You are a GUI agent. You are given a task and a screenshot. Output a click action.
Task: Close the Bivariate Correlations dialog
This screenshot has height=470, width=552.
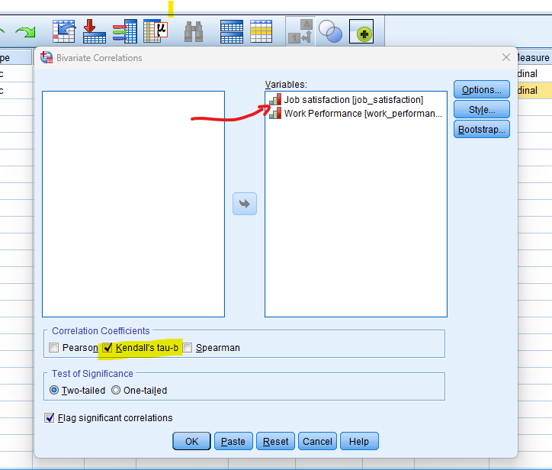point(506,57)
